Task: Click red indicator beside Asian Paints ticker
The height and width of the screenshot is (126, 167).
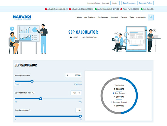Action: pyautogui.click(x=121, y=9)
